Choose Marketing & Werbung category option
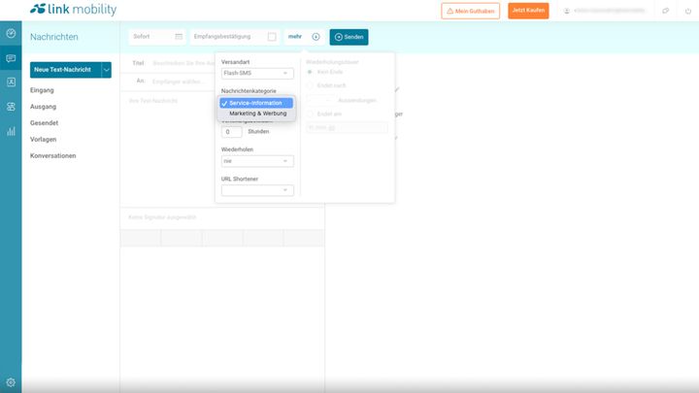 point(256,114)
